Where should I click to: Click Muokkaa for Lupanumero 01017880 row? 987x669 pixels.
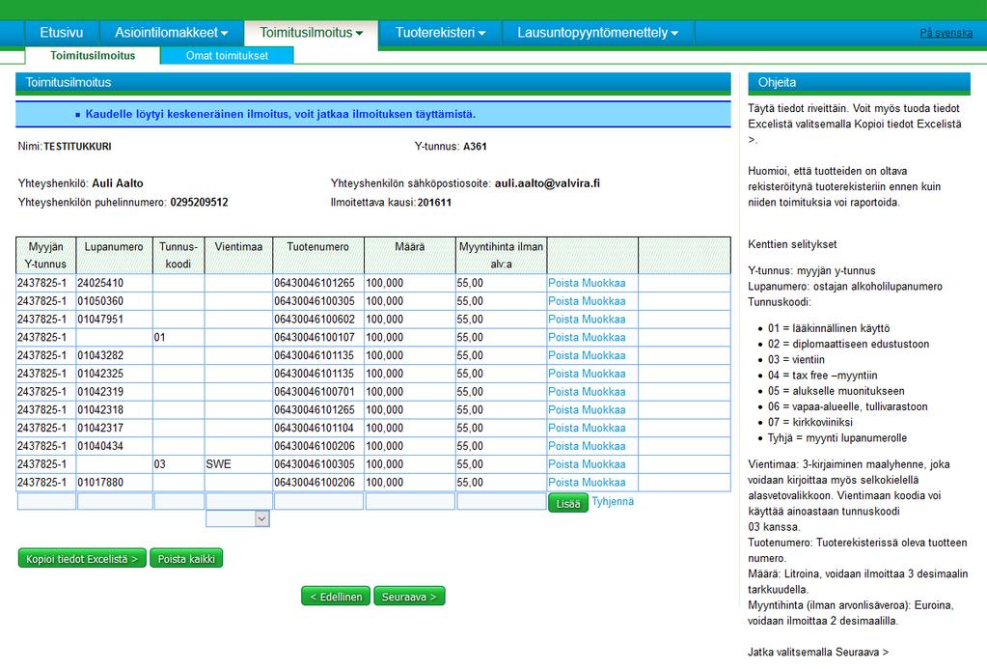click(604, 482)
